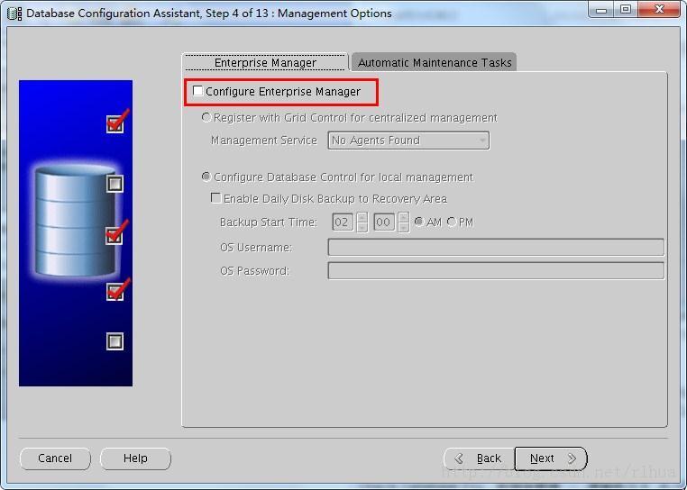Viewport: 687px width, 490px height.
Task: Open the Management Service dropdown
Action: pyautogui.click(x=408, y=141)
